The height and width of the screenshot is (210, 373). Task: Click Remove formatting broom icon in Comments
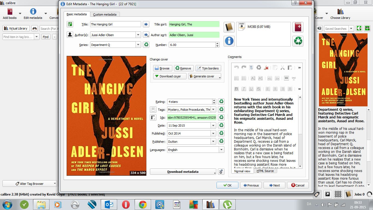pos(266,68)
